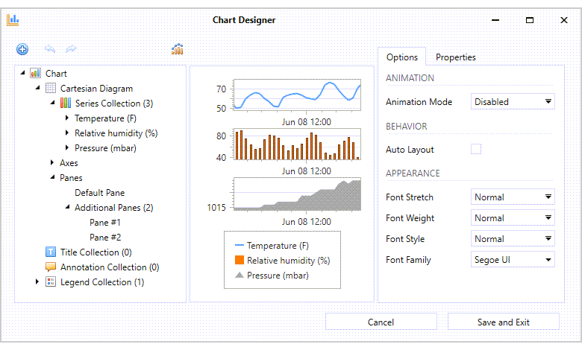Toggle the Auto Layout checkbox
Image resolution: width=582 pixels, height=350 pixels.
click(476, 150)
